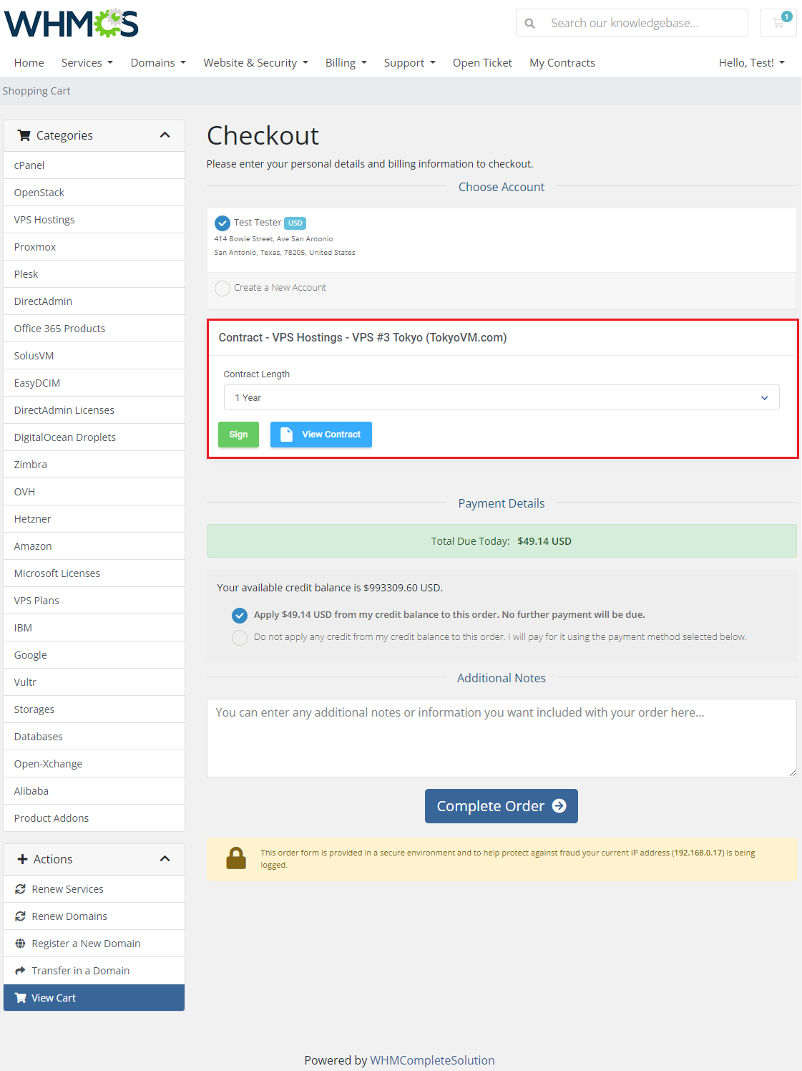Collapse the Categories panel chevron
The height and width of the screenshot is (1071, 802).
point(165,135)
